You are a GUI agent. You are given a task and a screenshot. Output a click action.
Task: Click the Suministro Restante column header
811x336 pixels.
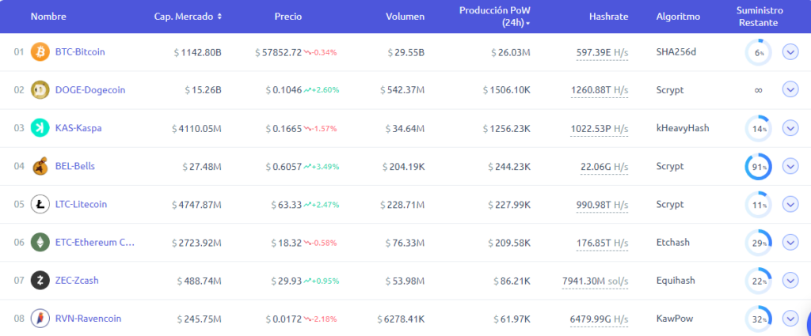759,17
